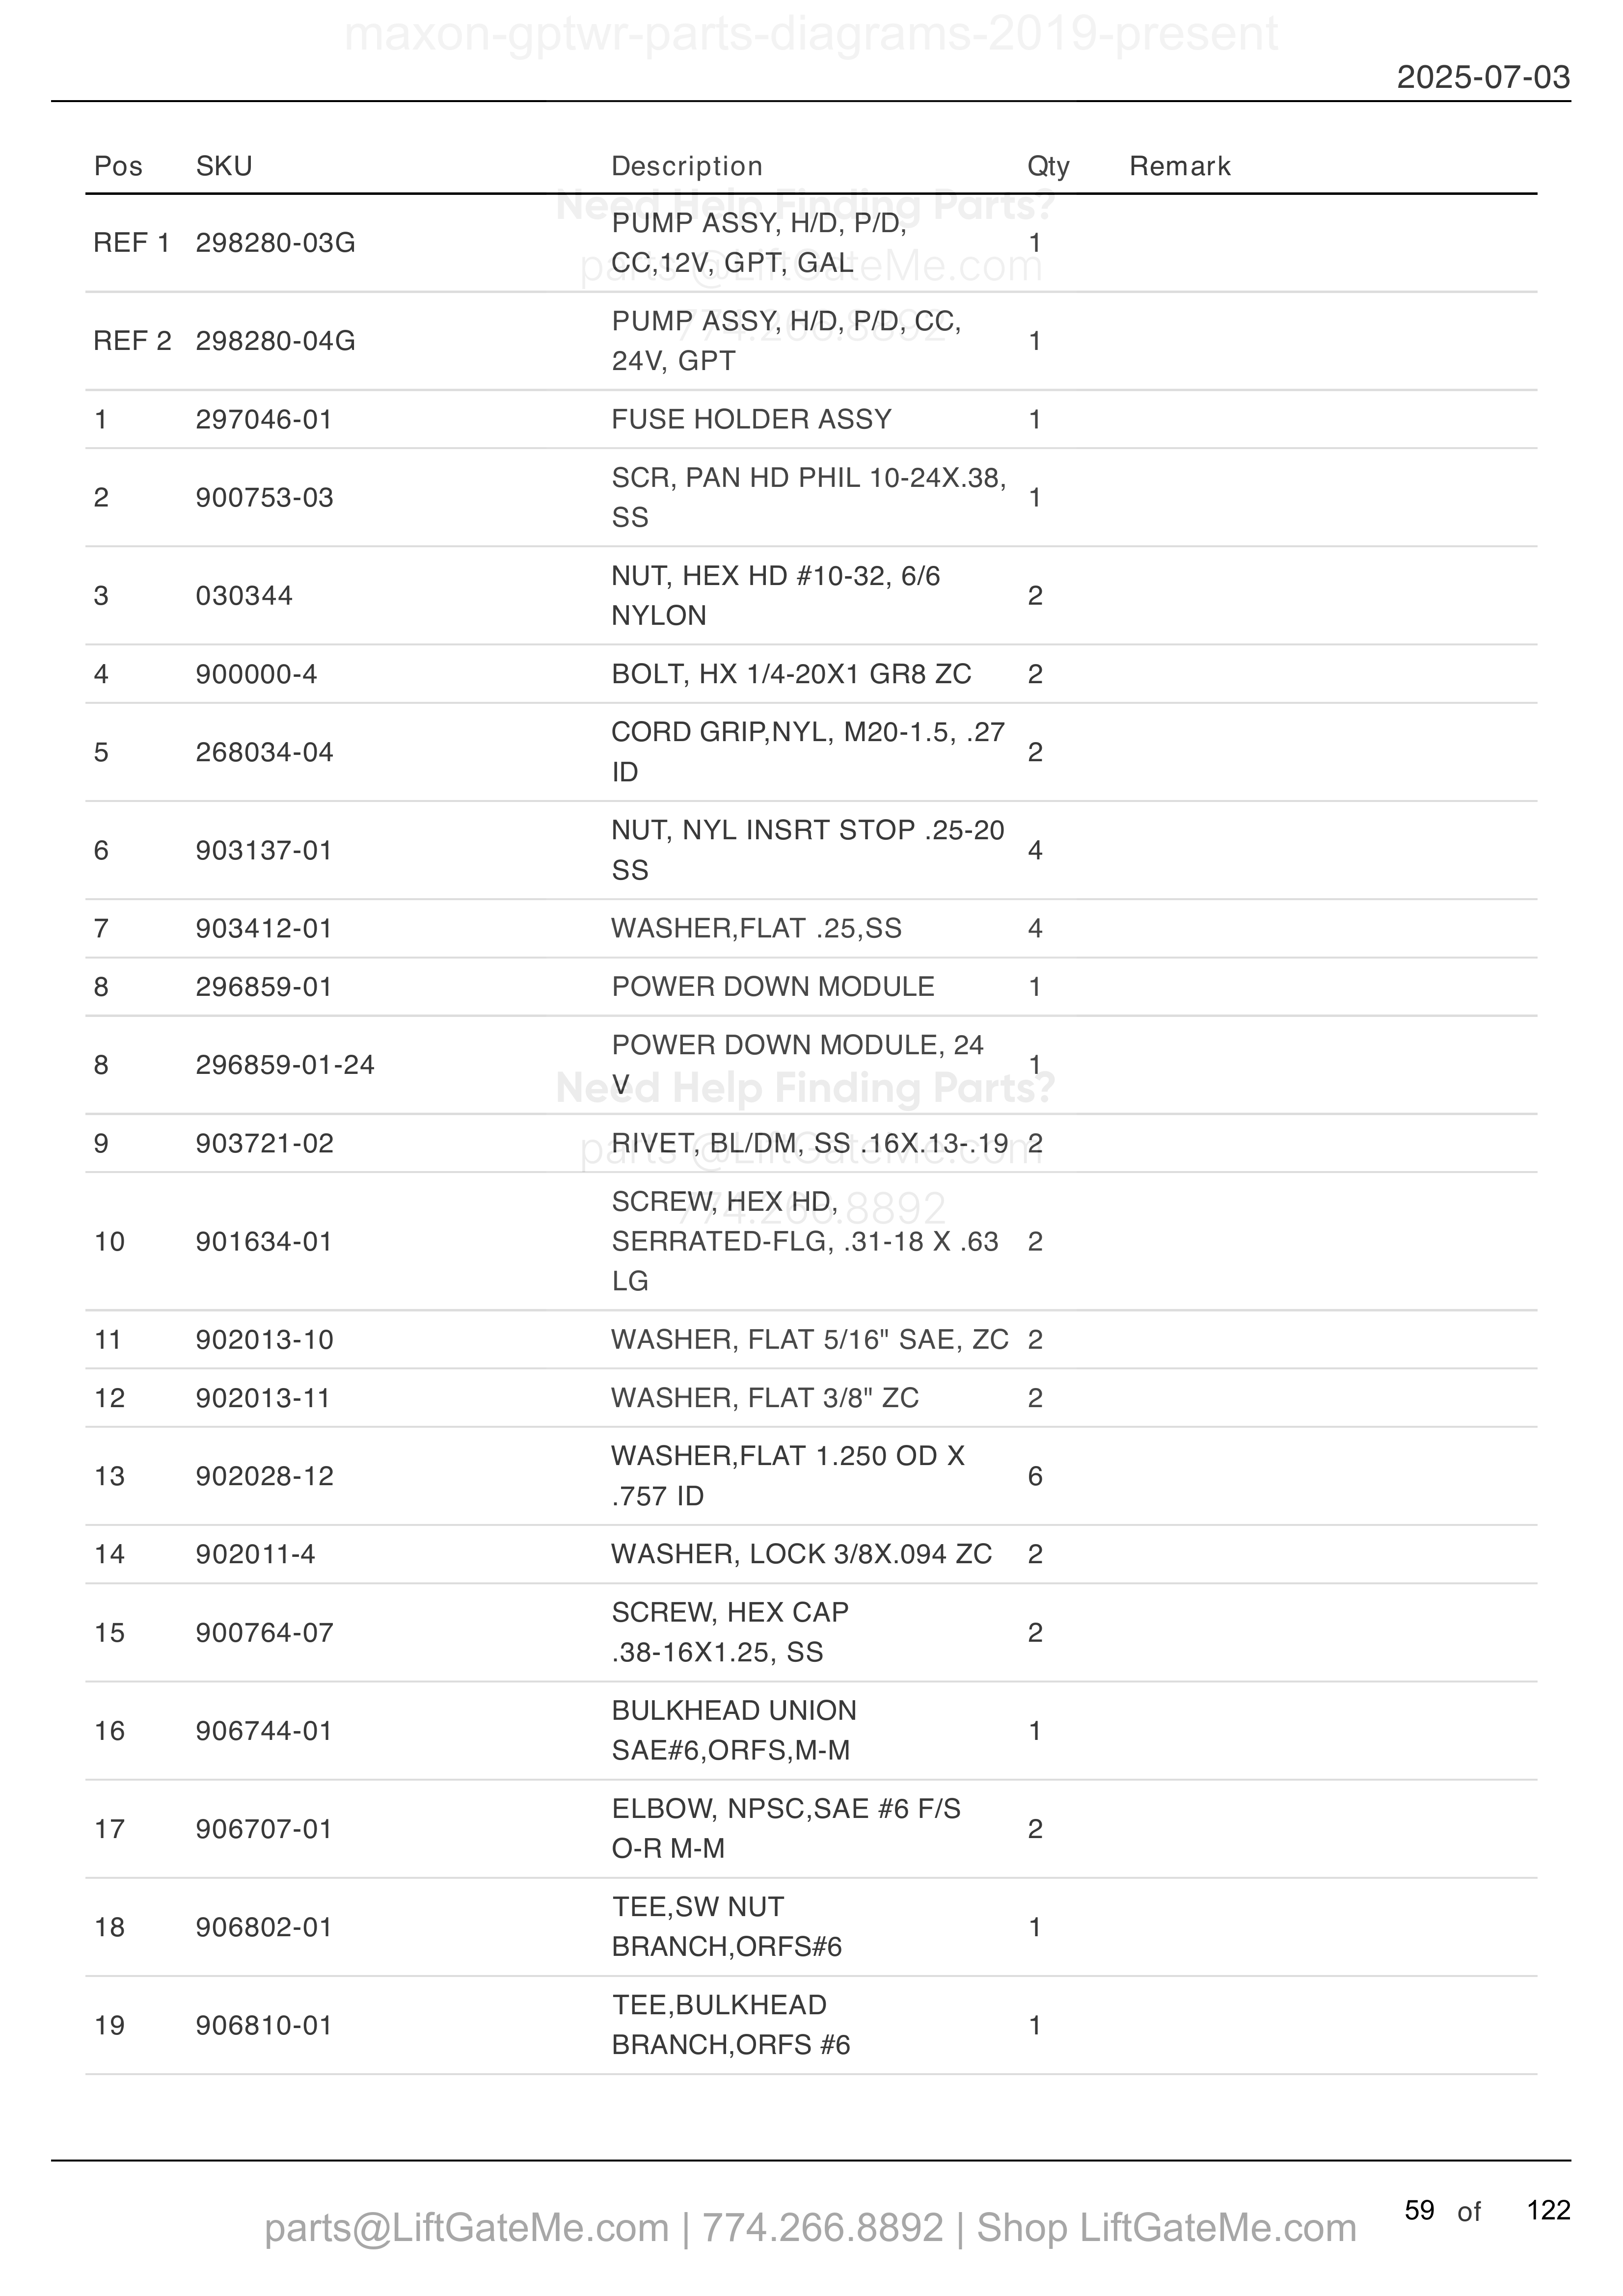Click the Remark column header
The image size is (1623, 2296).
[1180, 166]
